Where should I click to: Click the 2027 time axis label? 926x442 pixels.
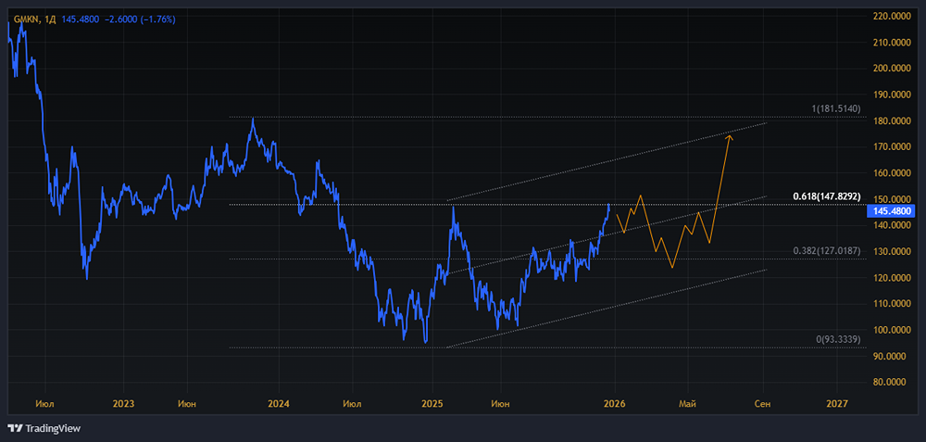coord(837,404)
